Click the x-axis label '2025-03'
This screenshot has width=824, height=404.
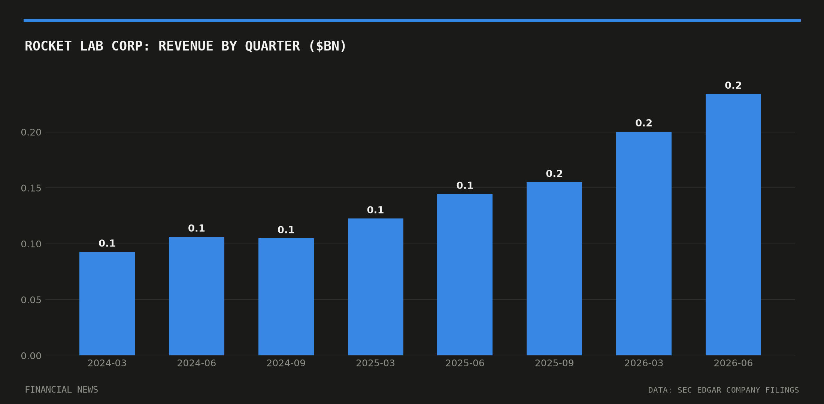click(376, 363)
